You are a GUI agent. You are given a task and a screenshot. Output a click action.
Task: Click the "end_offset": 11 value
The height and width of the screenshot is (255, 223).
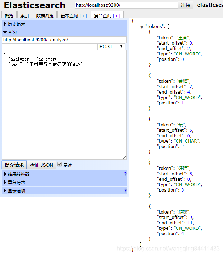pos(190,223)
